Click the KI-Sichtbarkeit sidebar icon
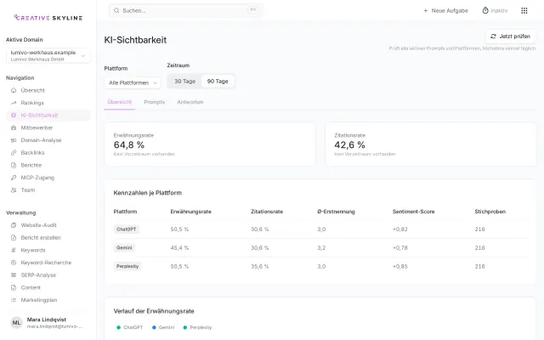This screenshot has height=340, width=544. pyautogui.click(x=14, y=116)
